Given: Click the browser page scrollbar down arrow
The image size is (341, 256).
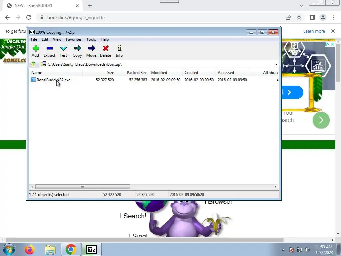Looking at the screenshot, I should coord(338,234).
